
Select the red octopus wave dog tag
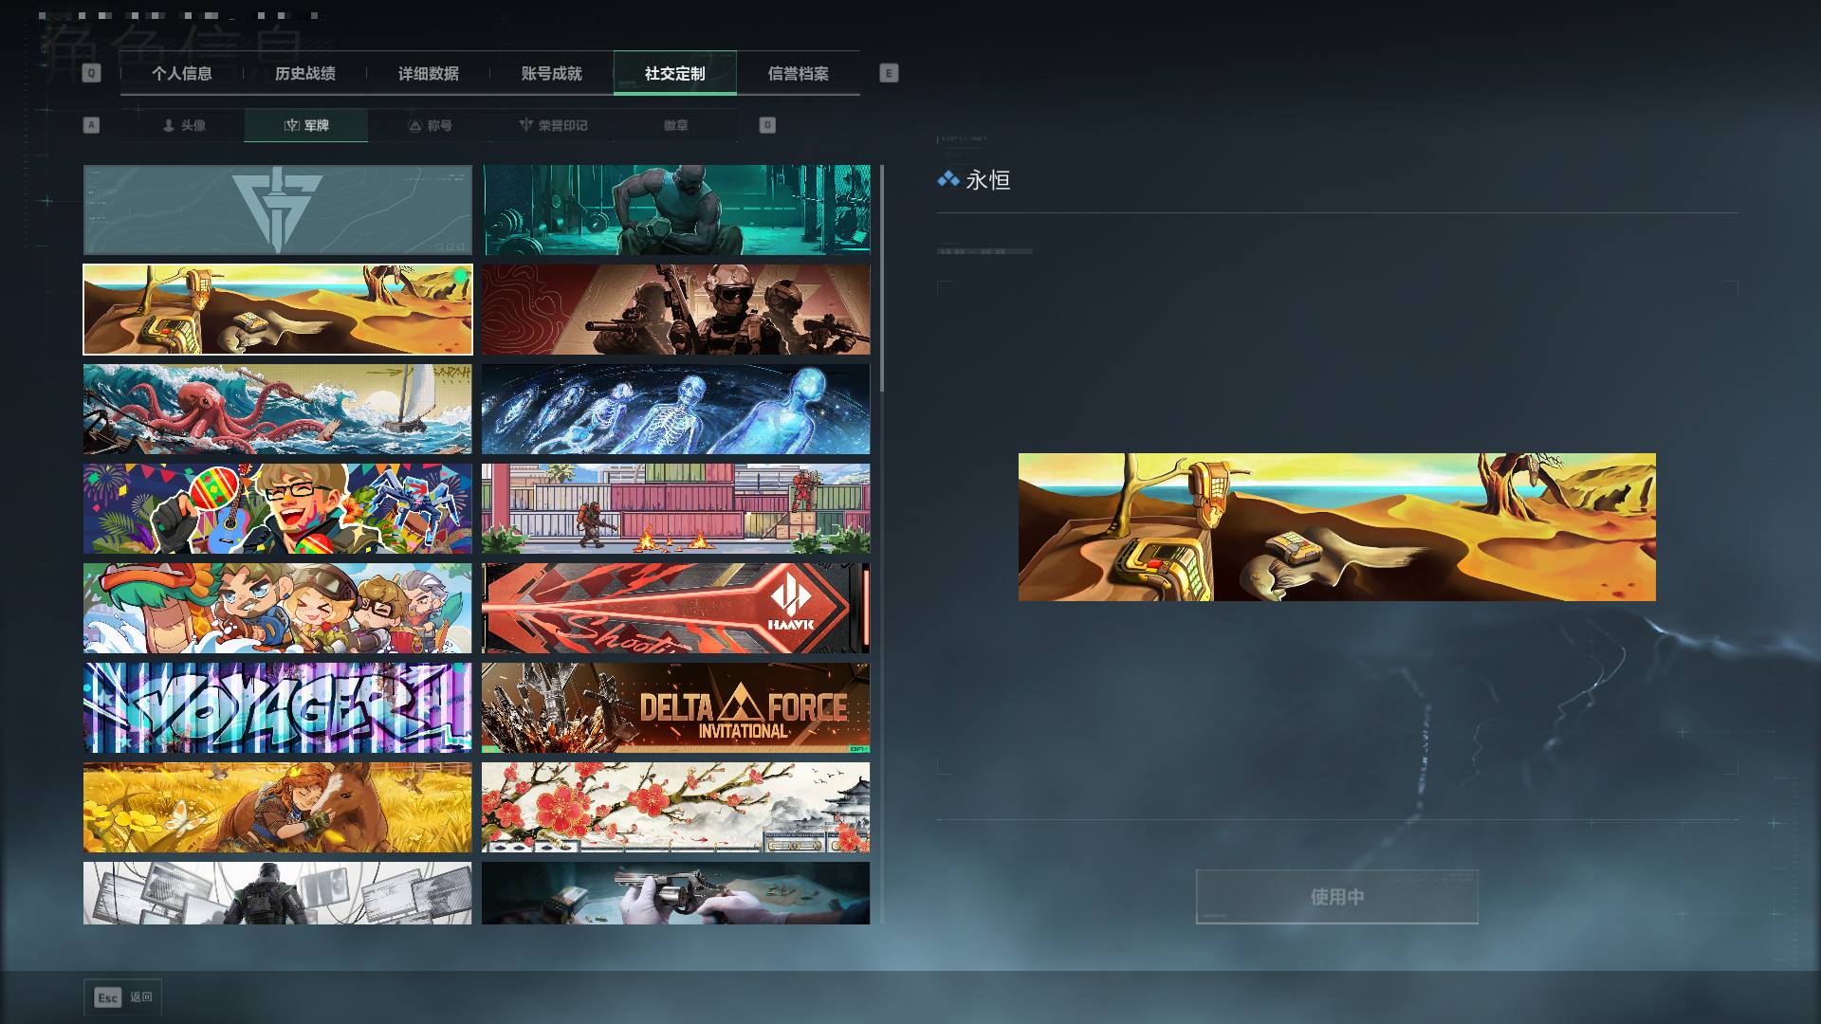[278, 410]
